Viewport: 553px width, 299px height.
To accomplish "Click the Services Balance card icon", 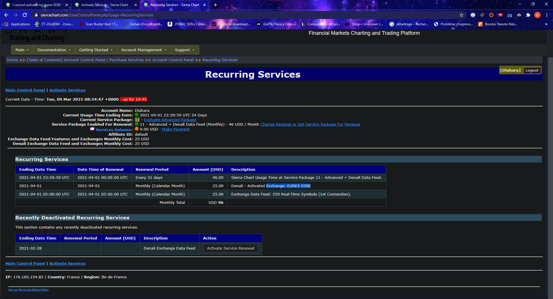I will coord(92,129).
